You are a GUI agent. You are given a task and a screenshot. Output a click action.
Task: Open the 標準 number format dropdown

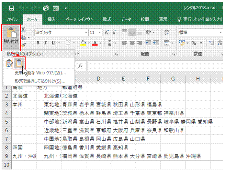[221, 33]
